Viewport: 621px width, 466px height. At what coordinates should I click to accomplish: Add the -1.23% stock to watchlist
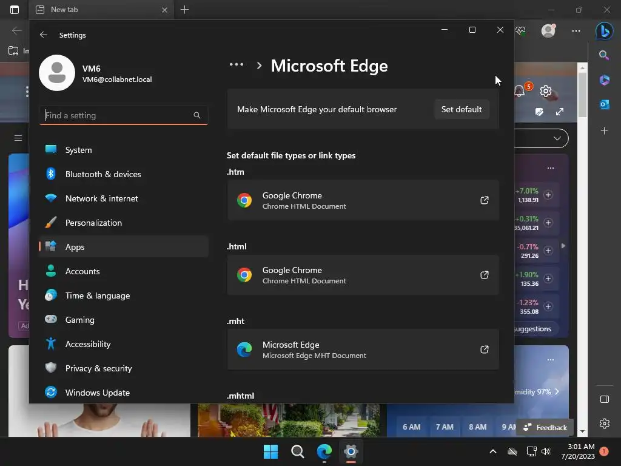tap(548, 306)
